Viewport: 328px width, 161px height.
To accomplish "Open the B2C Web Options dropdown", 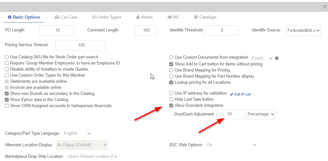I will coord(231,145).
